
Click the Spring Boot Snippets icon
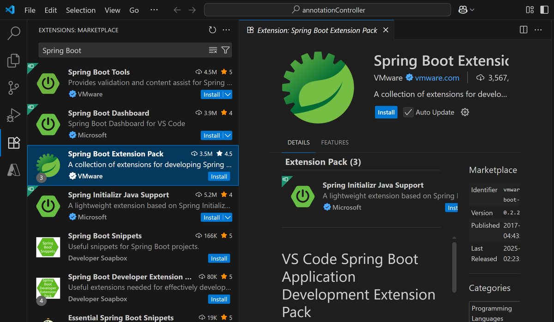tap(48, 247)
